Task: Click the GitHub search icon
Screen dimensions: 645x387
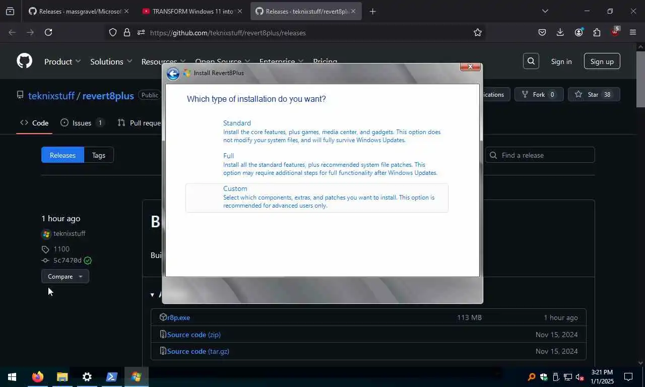Action: (531, 61)
